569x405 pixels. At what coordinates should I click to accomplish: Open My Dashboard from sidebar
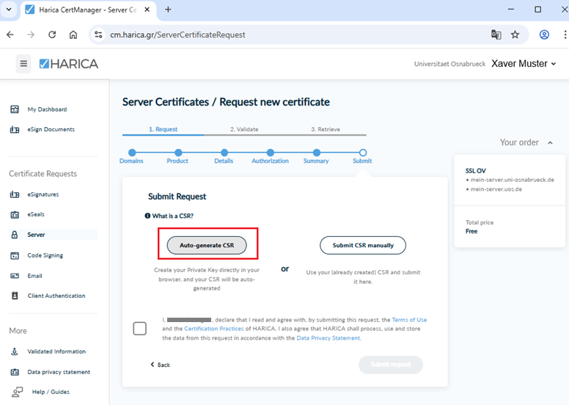47,109
